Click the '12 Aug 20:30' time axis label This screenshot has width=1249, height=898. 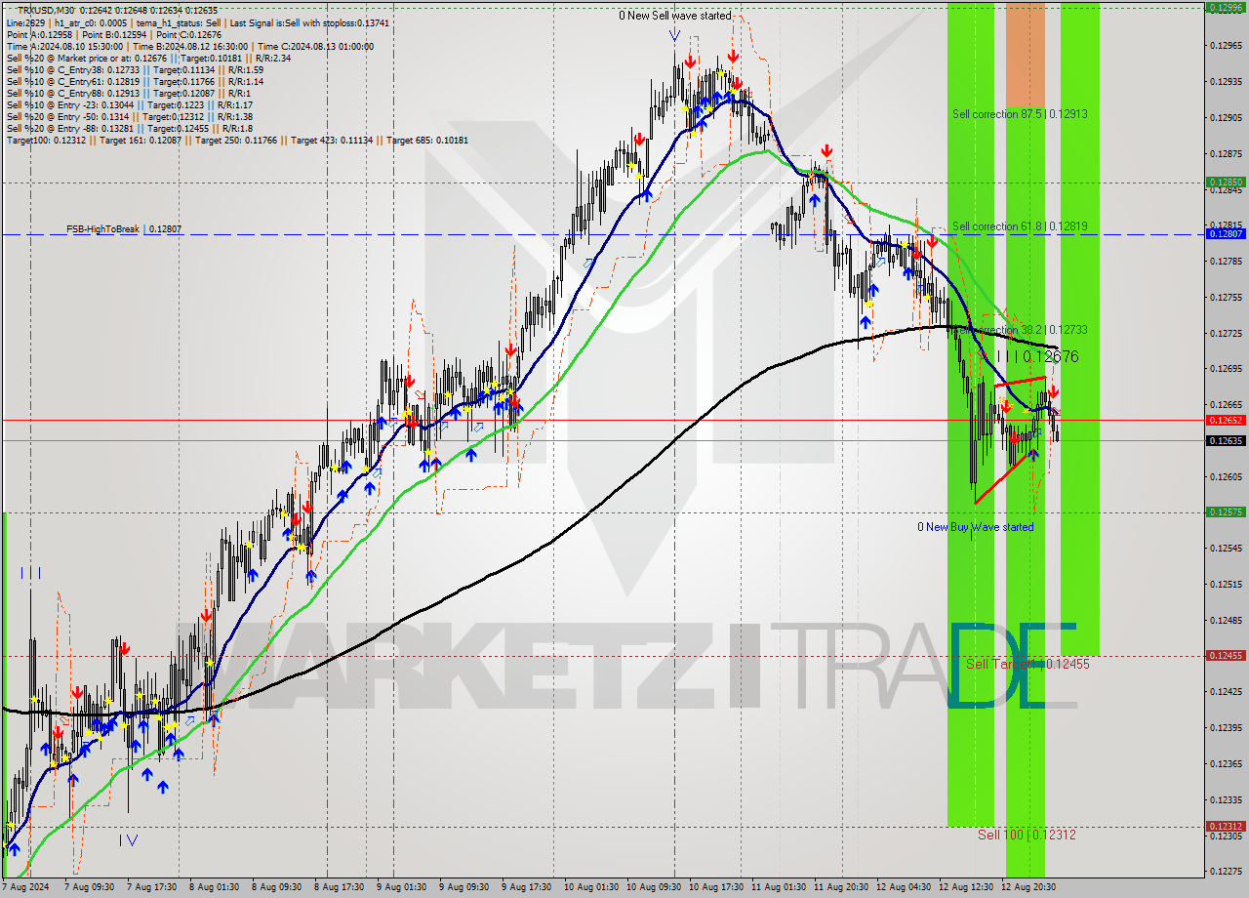[1029, 887]
